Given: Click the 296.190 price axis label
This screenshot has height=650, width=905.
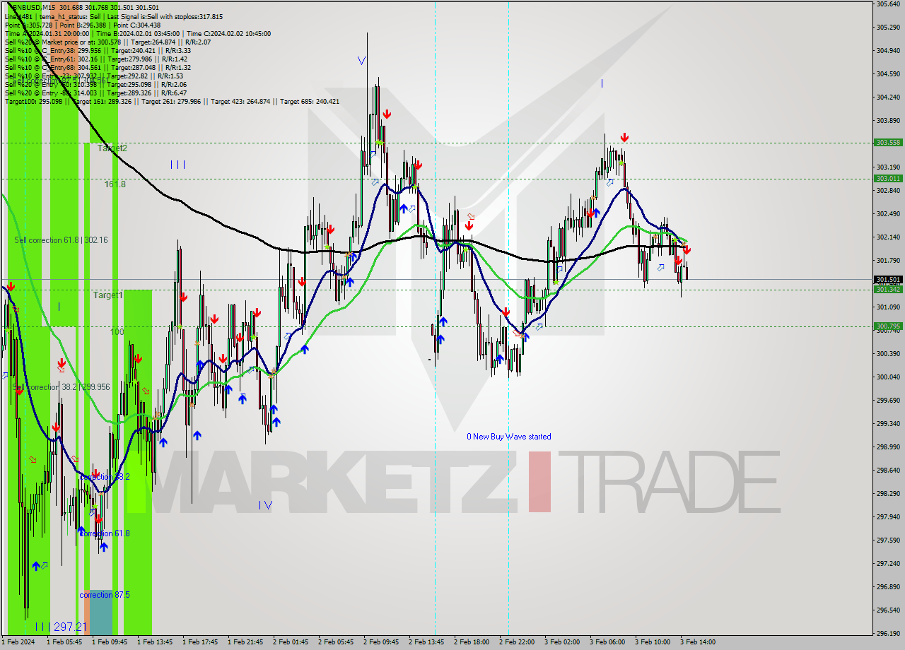Looking at the screenshot, I should 887,633.
